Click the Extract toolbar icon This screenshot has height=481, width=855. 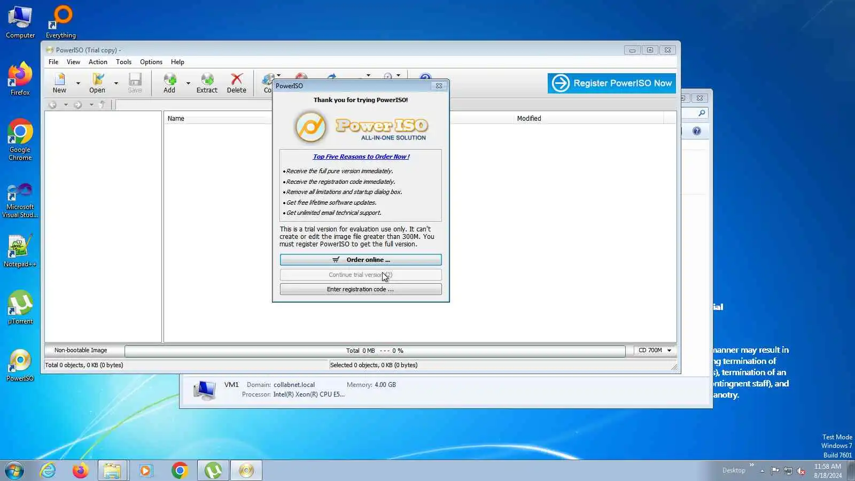(207, 82)
